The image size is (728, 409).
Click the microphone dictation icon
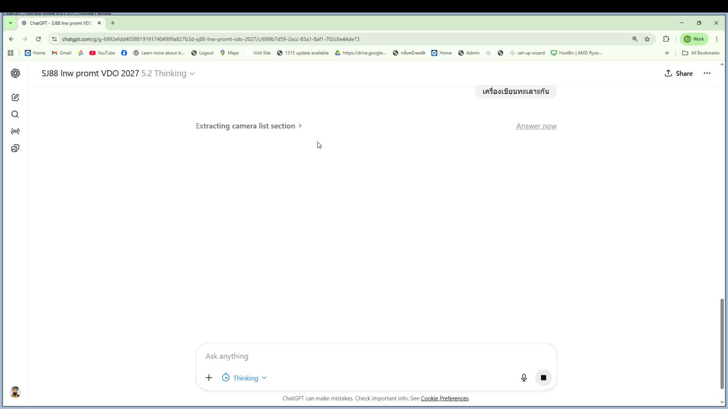524,378
